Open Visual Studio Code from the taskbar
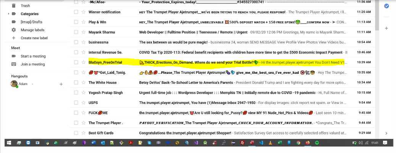The width and height of the screenshot is (396, 153). coord(261,143)
